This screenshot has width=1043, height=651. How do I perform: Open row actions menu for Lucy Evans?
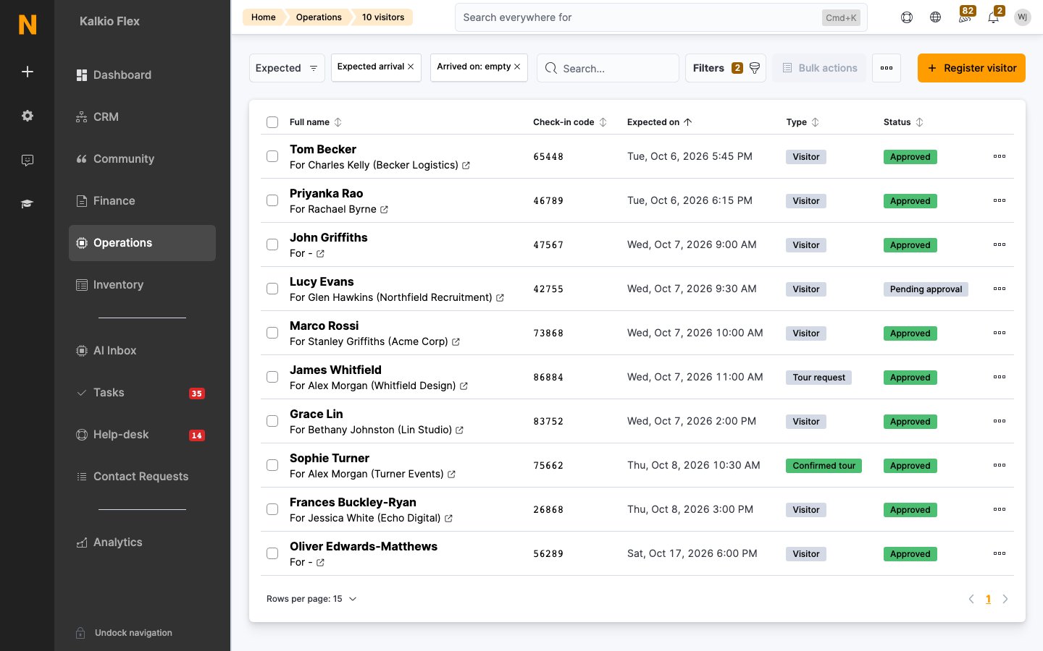coord(1000,289)
